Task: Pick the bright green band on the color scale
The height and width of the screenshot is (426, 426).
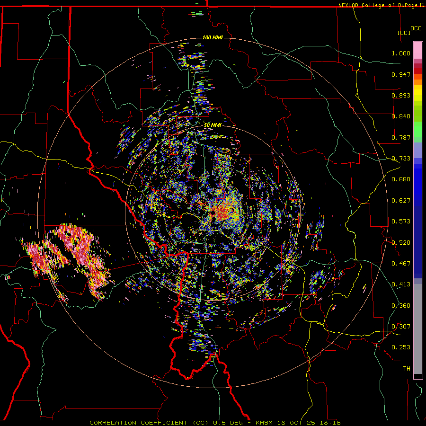Action: tap(418, 129)
